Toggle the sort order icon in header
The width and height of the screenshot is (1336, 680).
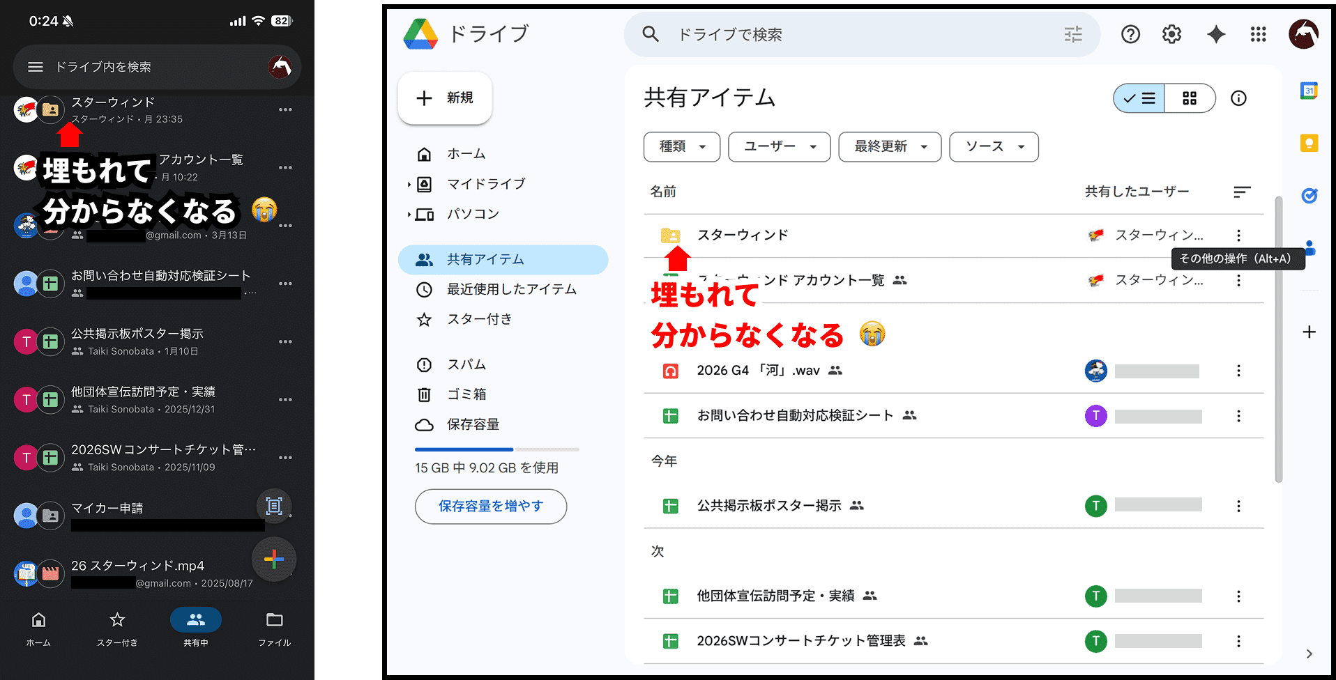(1242, 192)
